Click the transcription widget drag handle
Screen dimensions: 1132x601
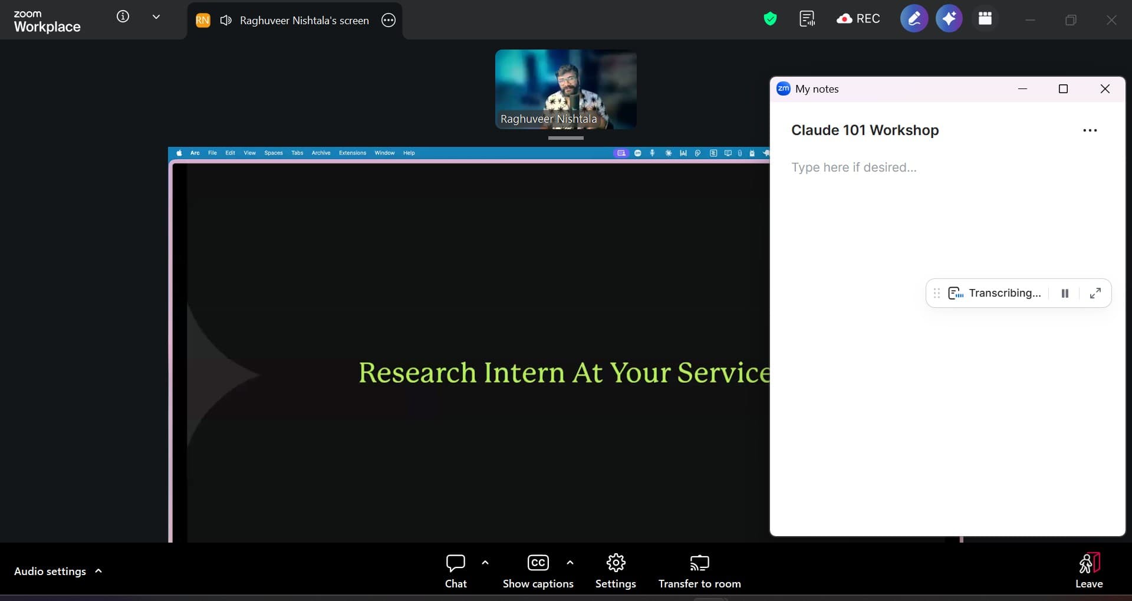click(x=936, y=293)
